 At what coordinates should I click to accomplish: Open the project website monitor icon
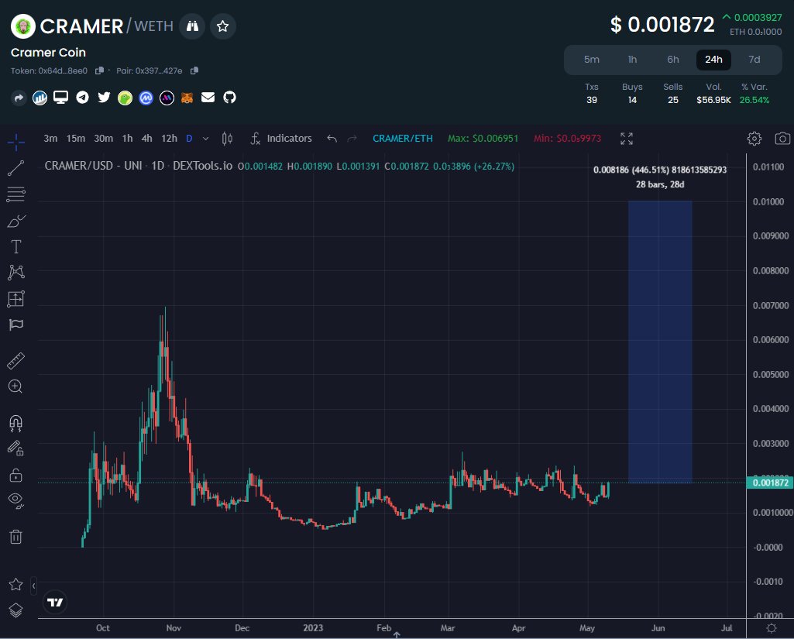click(60, 98)
